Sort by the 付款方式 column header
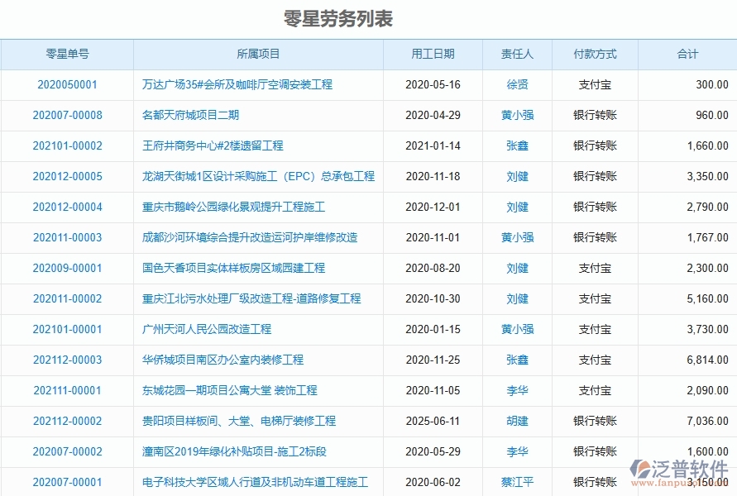The height and width of the screenshot is (496, 737). tap(592, 54)
